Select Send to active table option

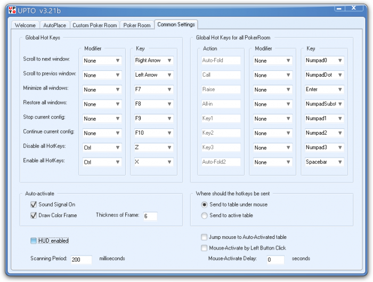click(204, 215)
